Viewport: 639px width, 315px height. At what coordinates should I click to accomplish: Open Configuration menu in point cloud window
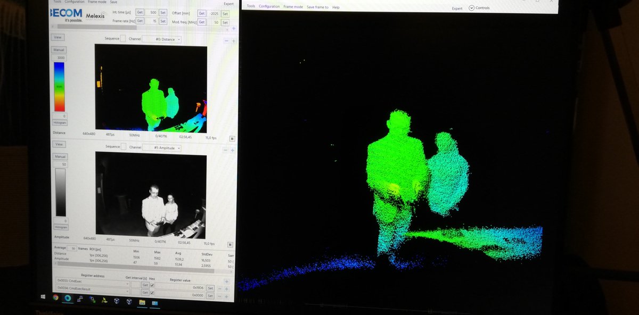tap(269, 6)
